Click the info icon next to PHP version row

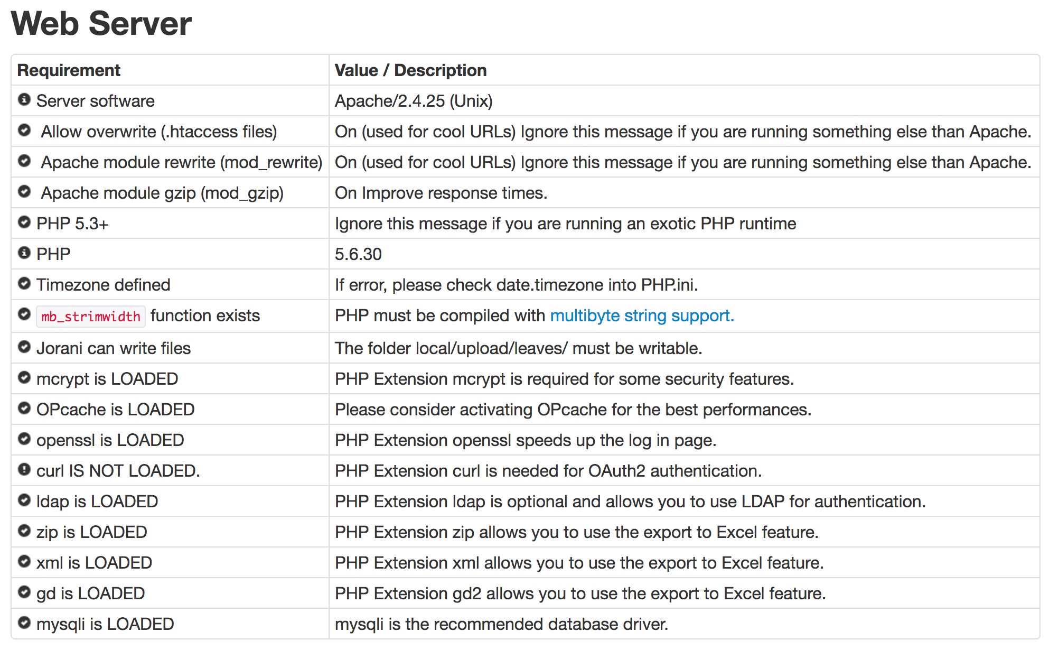pos(24,253)
